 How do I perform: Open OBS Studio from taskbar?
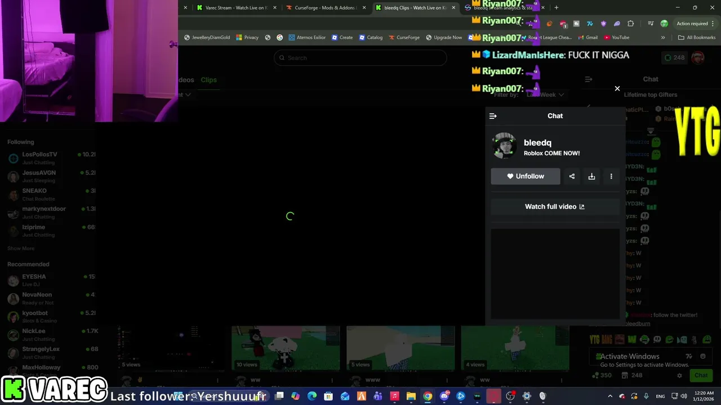(510, 396)
